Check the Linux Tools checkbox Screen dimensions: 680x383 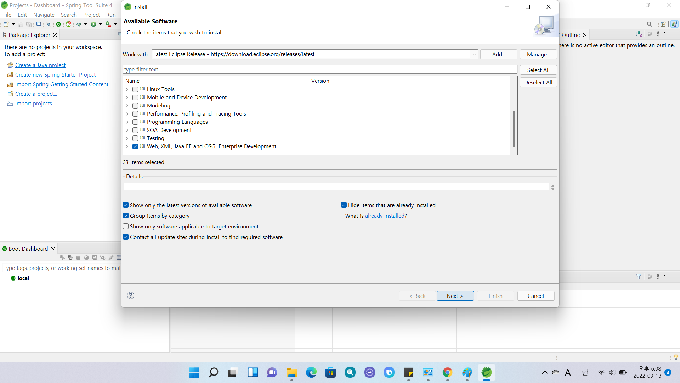pyautogui.click(x=135, y=89)
